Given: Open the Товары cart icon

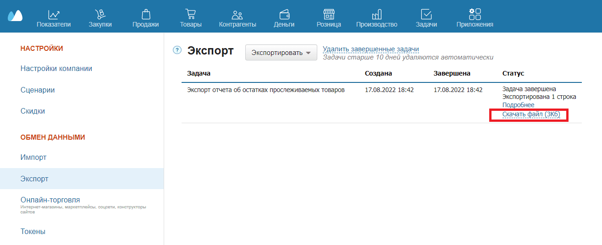Looking at the screenshot, I should coord(191,15).
